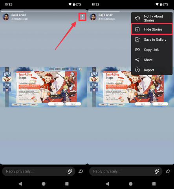
Task: Tap the Android home button on right screen
Action: coord(130,184)
